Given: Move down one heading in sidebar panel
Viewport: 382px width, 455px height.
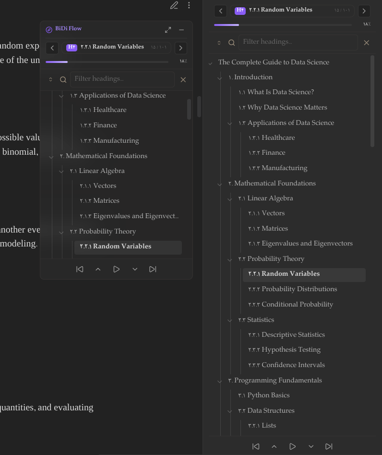Looking at the screenshot, I should coord(311,446).
